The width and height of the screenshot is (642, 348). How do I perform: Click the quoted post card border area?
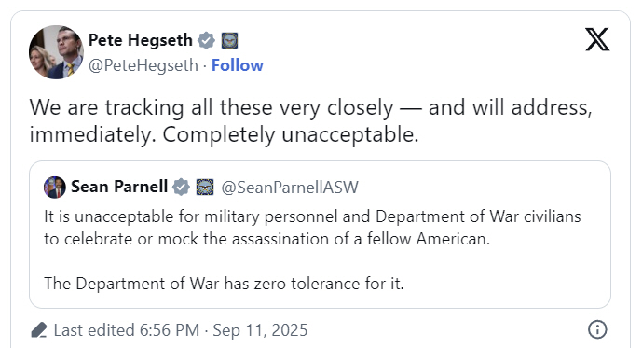[x=320, y=234]
